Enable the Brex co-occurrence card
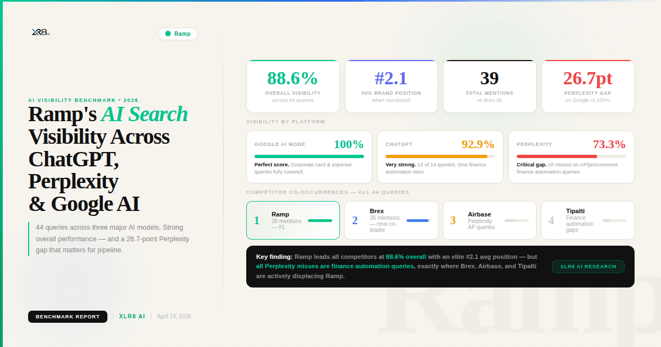This screenshot has width=661, height=347. point(391,220)
